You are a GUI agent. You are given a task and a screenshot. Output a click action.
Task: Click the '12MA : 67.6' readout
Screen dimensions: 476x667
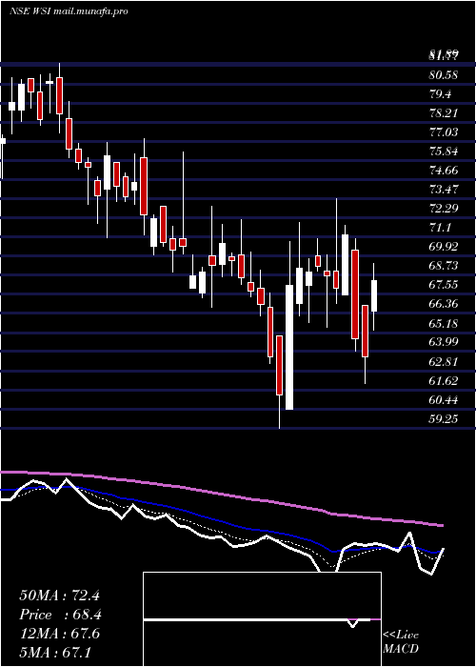click(x=59, y=634)
